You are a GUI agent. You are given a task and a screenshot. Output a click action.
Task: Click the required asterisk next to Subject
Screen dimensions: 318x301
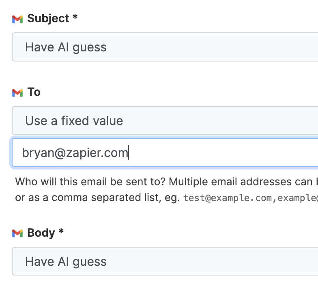75,17
